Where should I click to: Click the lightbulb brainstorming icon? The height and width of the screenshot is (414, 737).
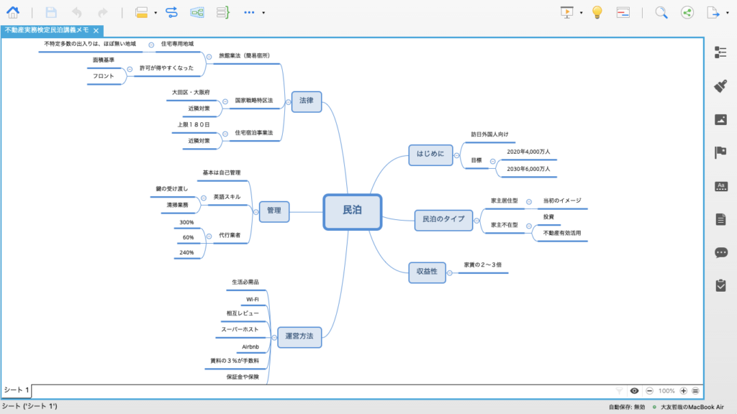[x=597, y=12]
